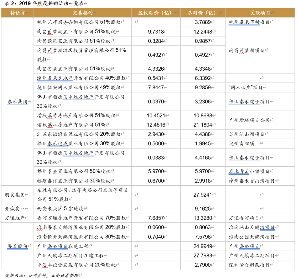Click the 转让方 column header
297x278 pixels.
tap(18, 13)
